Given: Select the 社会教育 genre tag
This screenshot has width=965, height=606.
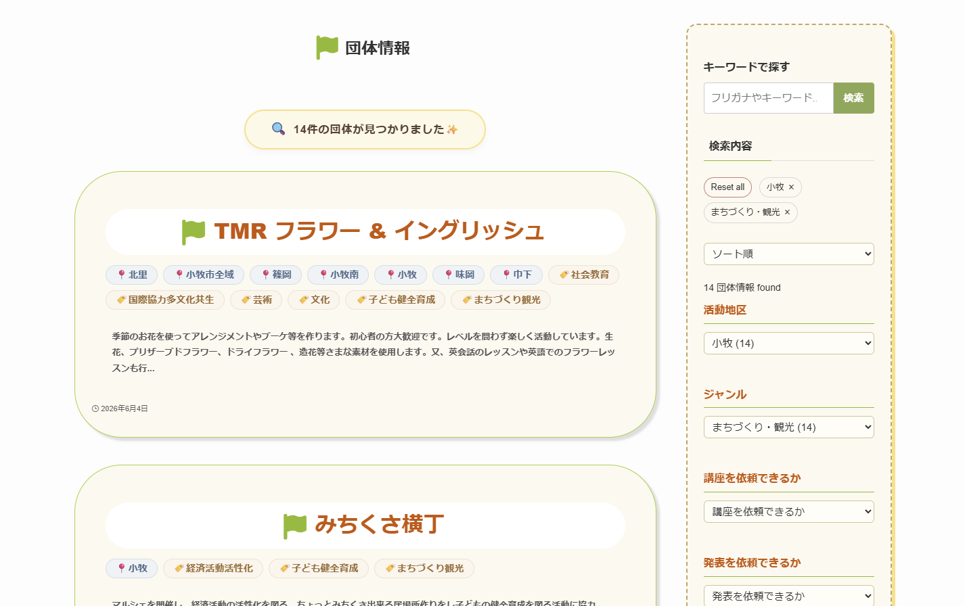Looking at the screenshot, I should pyautogui.click(x=583, y=275).
